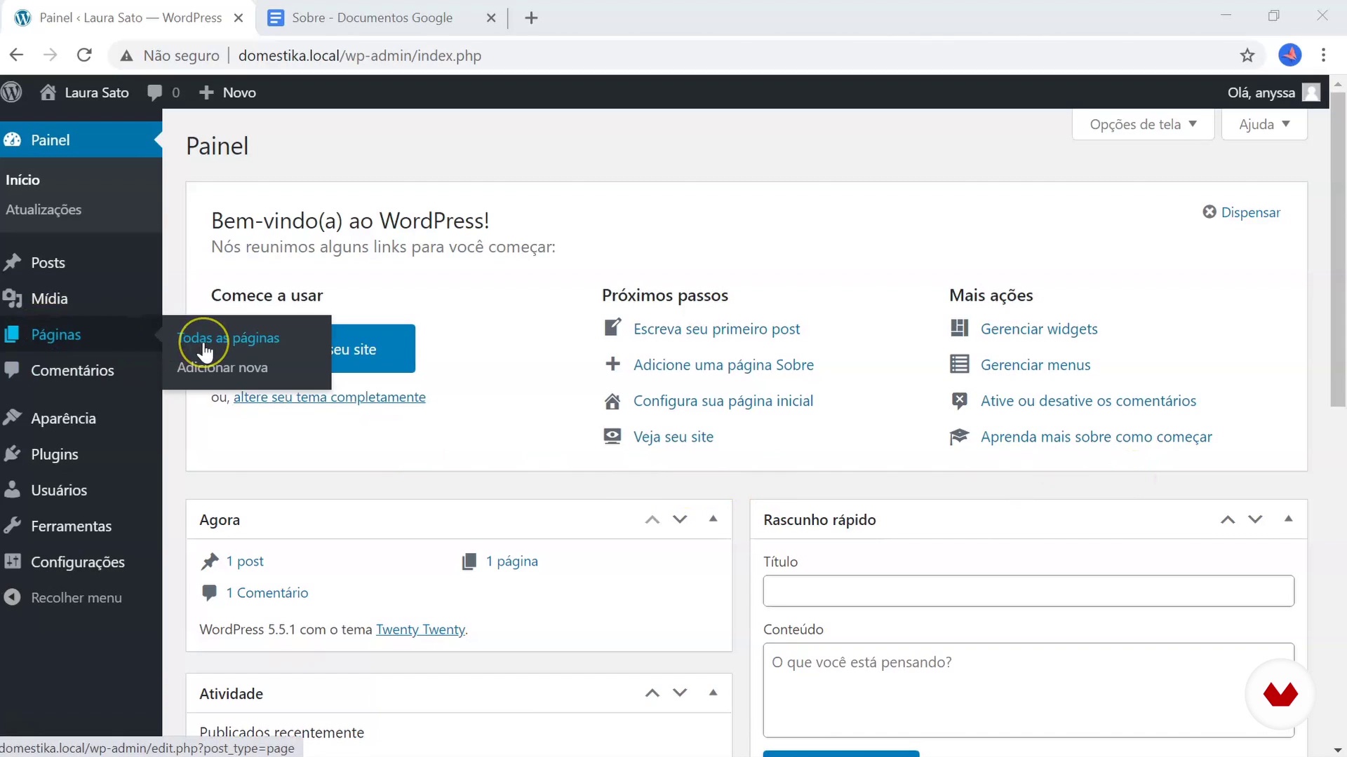Click Configura sua página inicial link
Viewport: 1347px width, 757px height.
[x=723, y=401]
